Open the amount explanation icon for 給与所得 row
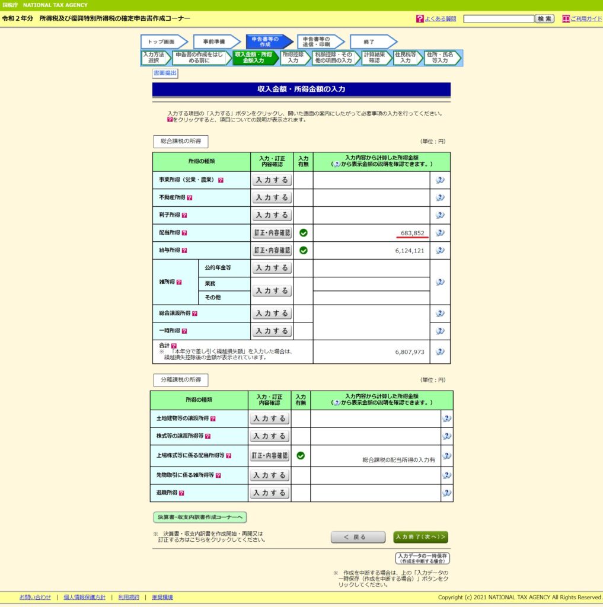 pos(440,251)
